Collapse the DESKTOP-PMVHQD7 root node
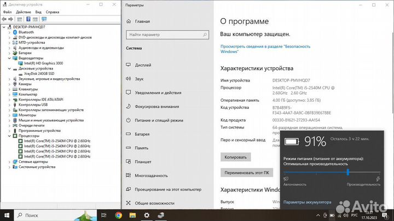Screen dimensions: 394x221 [4, 27]
